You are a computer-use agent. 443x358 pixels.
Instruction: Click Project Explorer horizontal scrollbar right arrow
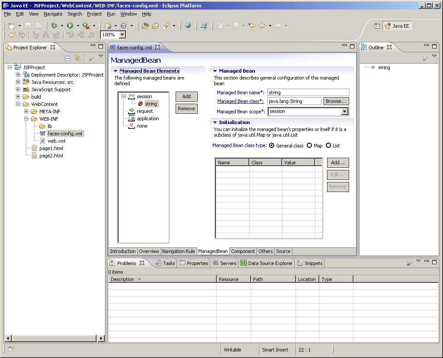pos(101,338)
